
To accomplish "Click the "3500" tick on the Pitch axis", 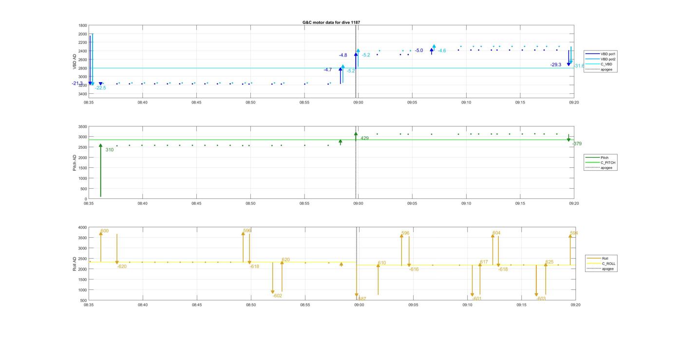I will (x=83, y=126).
